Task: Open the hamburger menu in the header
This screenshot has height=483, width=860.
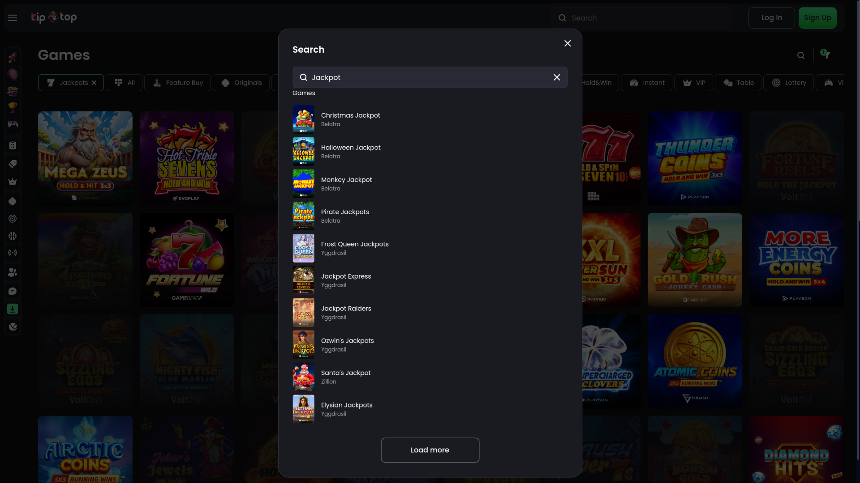Action: click(13, 18)
